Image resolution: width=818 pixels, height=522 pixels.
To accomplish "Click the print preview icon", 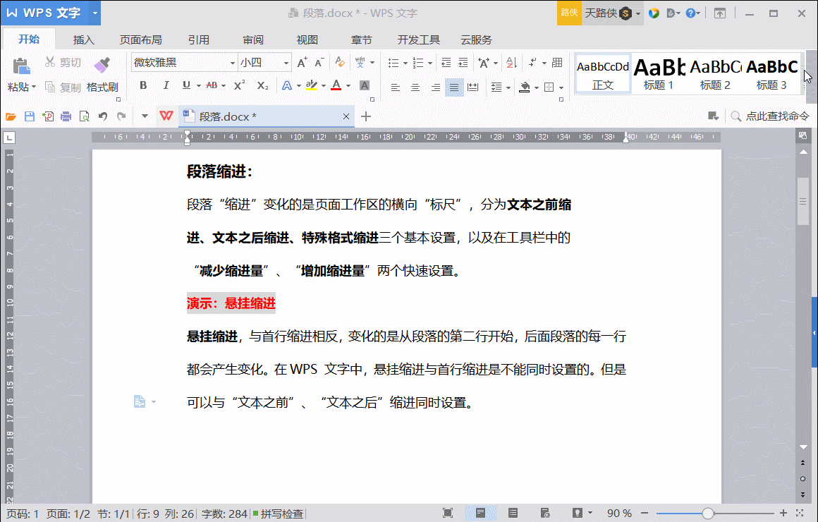I will click(84, 116).
